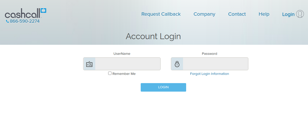Open the Help menu item
Screen dimensions: 308x123
[264, 14]
